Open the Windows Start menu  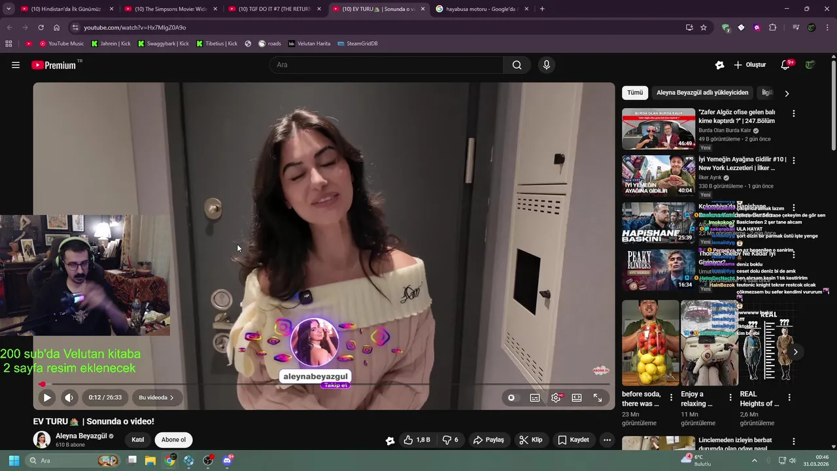pos(14,461)
